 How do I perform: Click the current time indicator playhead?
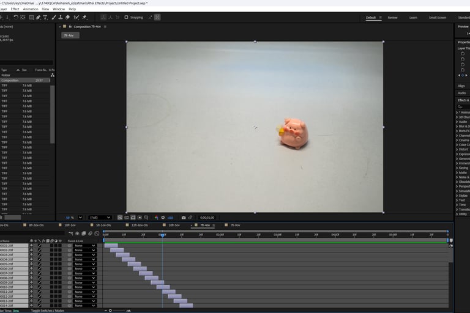point(162,235)
